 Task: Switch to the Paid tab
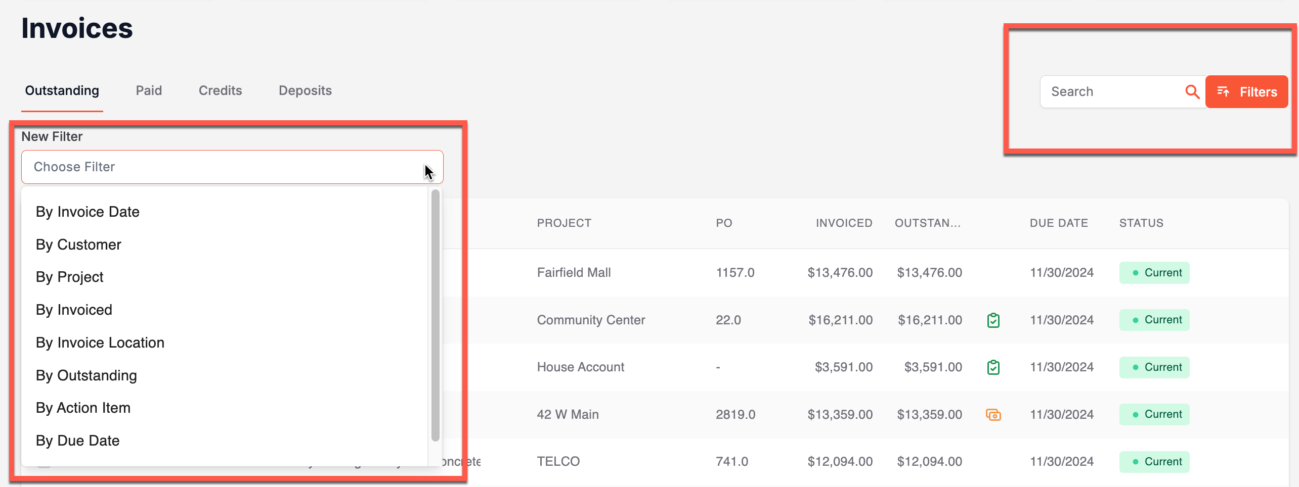[149, 90]
